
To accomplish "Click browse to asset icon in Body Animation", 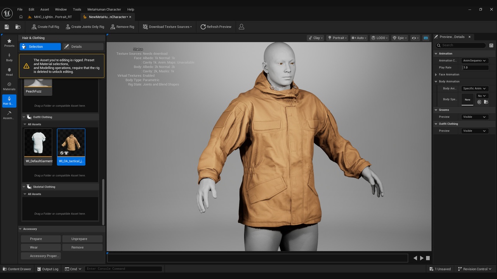I will point(486,102).
